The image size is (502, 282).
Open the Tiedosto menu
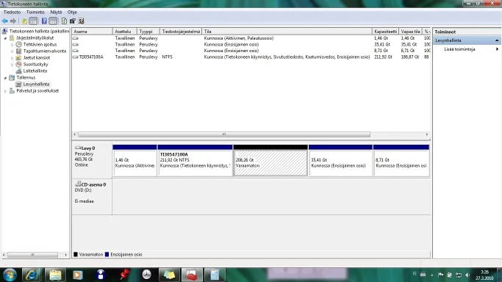click(12, 12)
